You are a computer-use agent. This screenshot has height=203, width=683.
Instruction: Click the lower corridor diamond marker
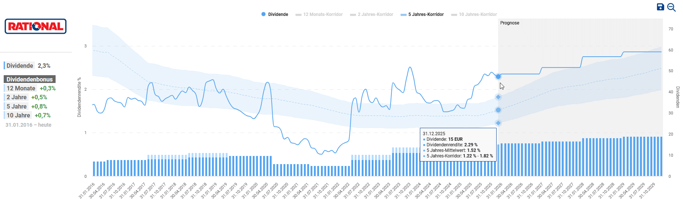click(x=498, y=123)
